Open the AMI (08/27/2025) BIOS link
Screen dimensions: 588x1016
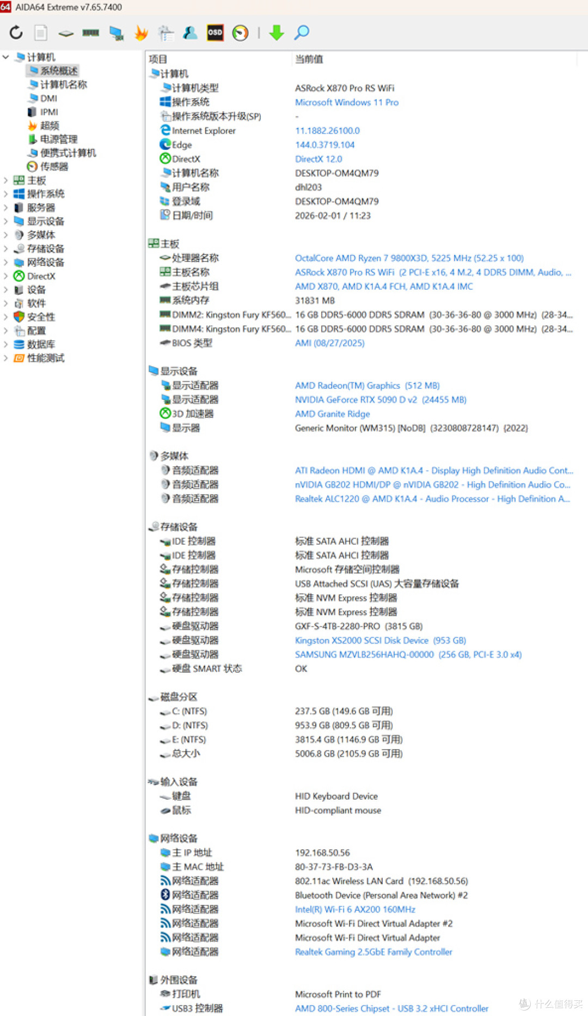pos(330,343)
